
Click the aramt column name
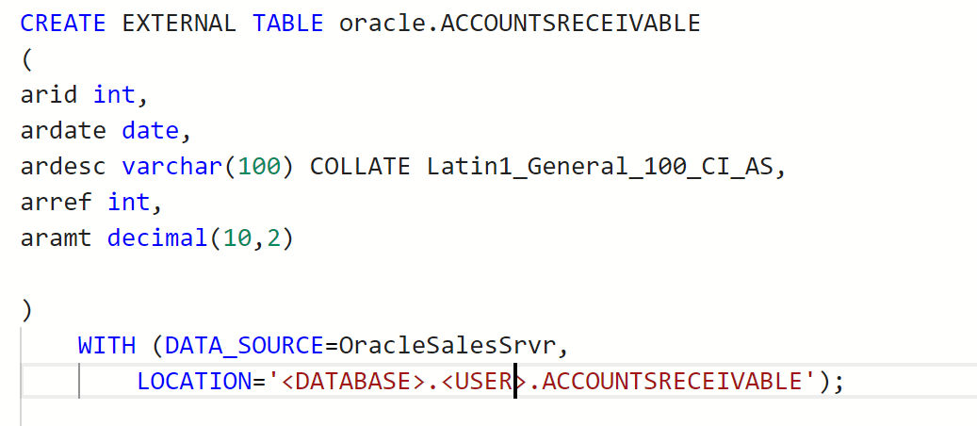56,238
